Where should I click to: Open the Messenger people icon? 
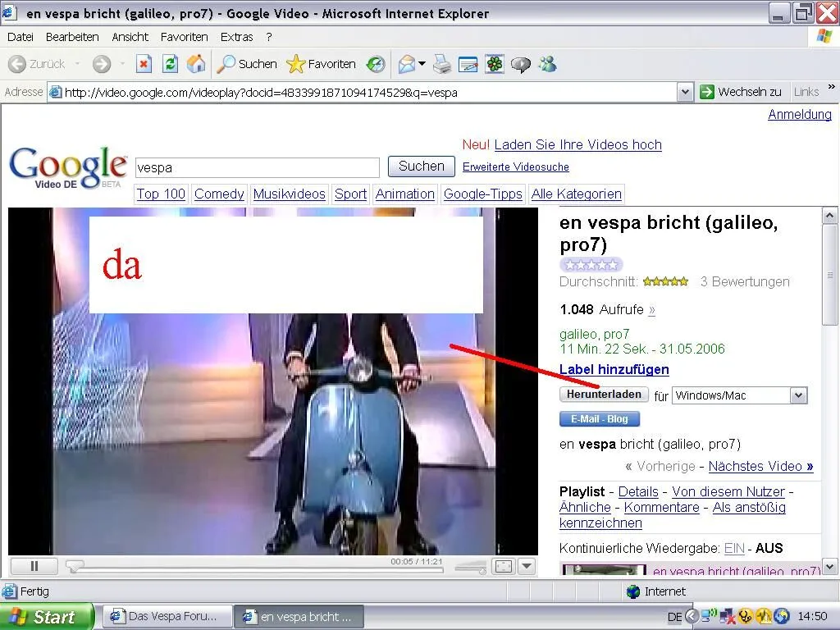click(x=547, y=64)
